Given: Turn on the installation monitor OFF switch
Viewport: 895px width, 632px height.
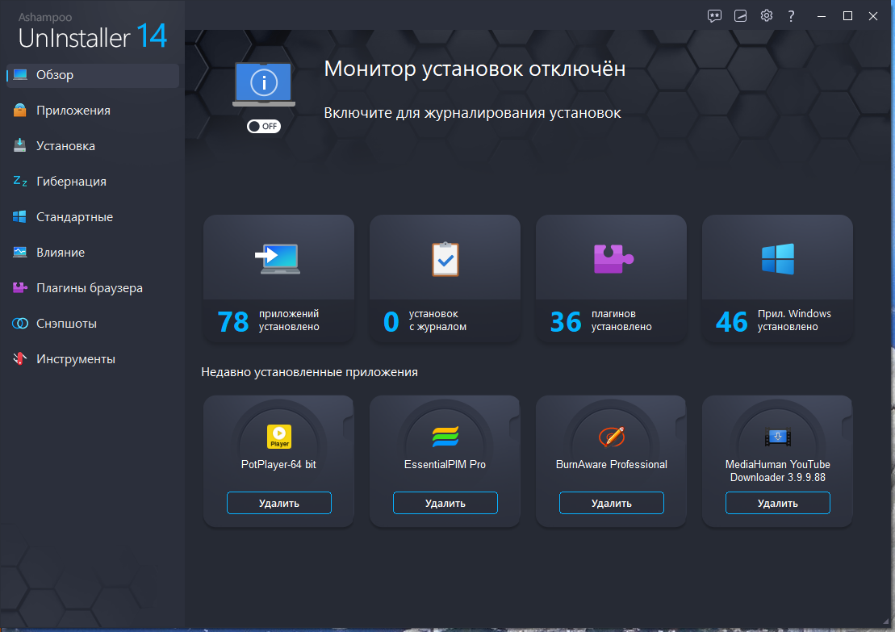Looking at the screenshot, I should 264,126.
